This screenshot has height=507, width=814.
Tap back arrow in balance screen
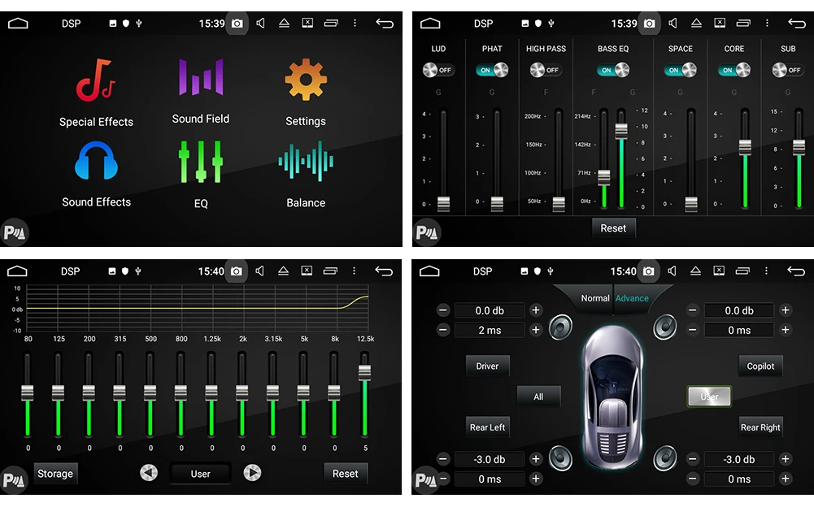796,271
